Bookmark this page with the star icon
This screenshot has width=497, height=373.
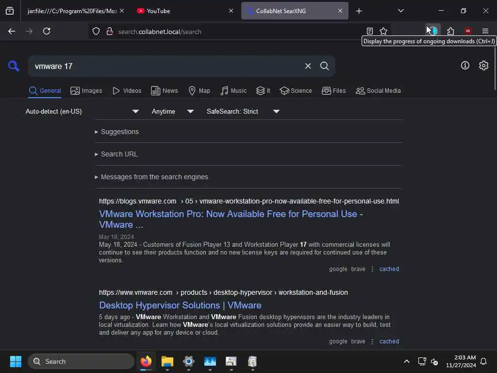(x=383, y=31)
